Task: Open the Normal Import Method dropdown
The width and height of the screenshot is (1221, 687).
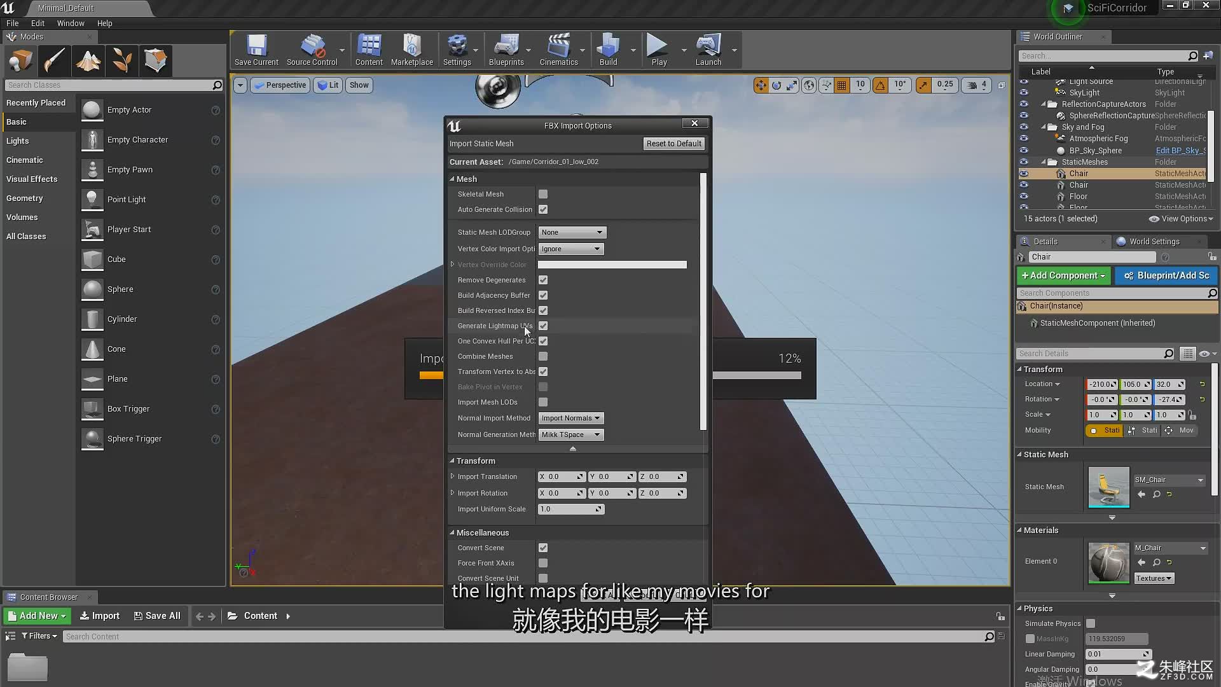Action: pos(570,418)
